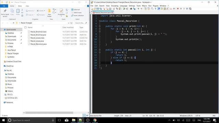Switch Explorer to details view toggle
219x123 pixels.
pos(84,115)
